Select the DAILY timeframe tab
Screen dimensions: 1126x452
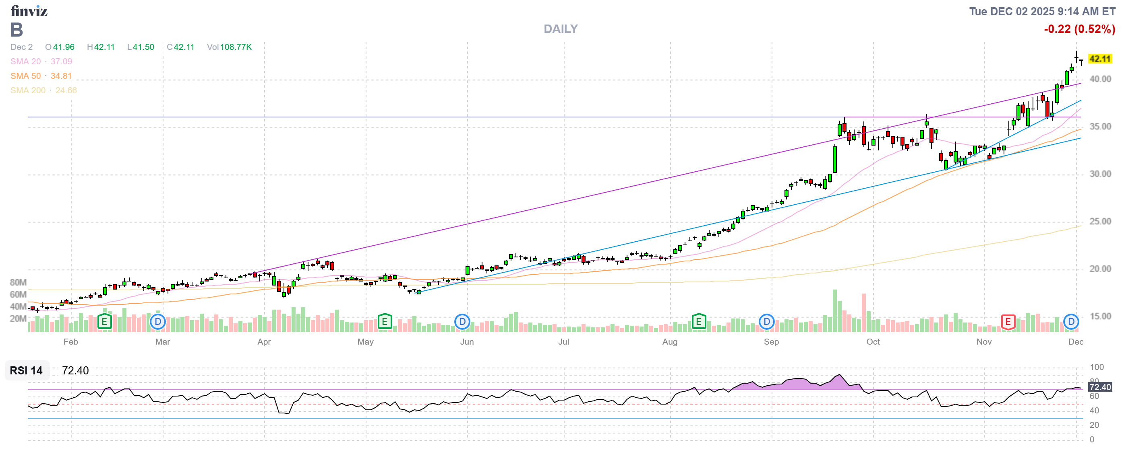[560, 29]
